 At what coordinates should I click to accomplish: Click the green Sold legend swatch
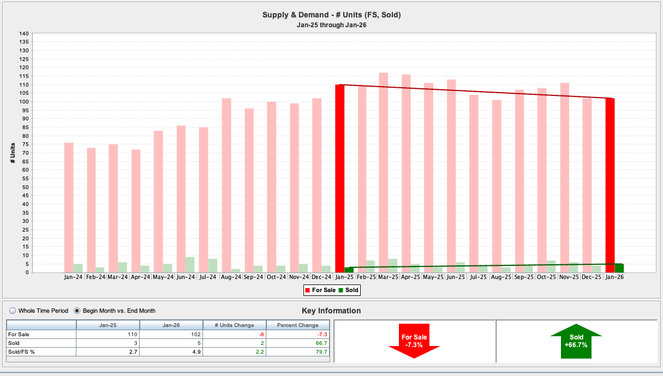(341, 290)
